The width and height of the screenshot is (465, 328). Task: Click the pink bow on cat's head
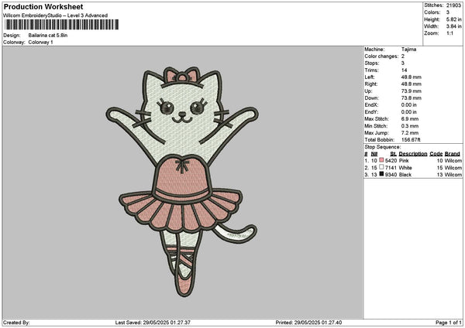(184, 76)
